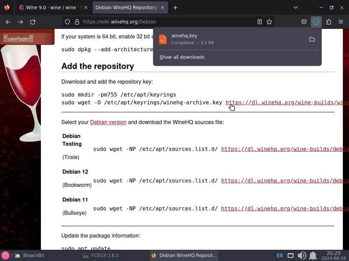Viewport: 349px width, 261px height.
Task: Open the Firefox hamburger menu
Action: click(x=341, y=22)
